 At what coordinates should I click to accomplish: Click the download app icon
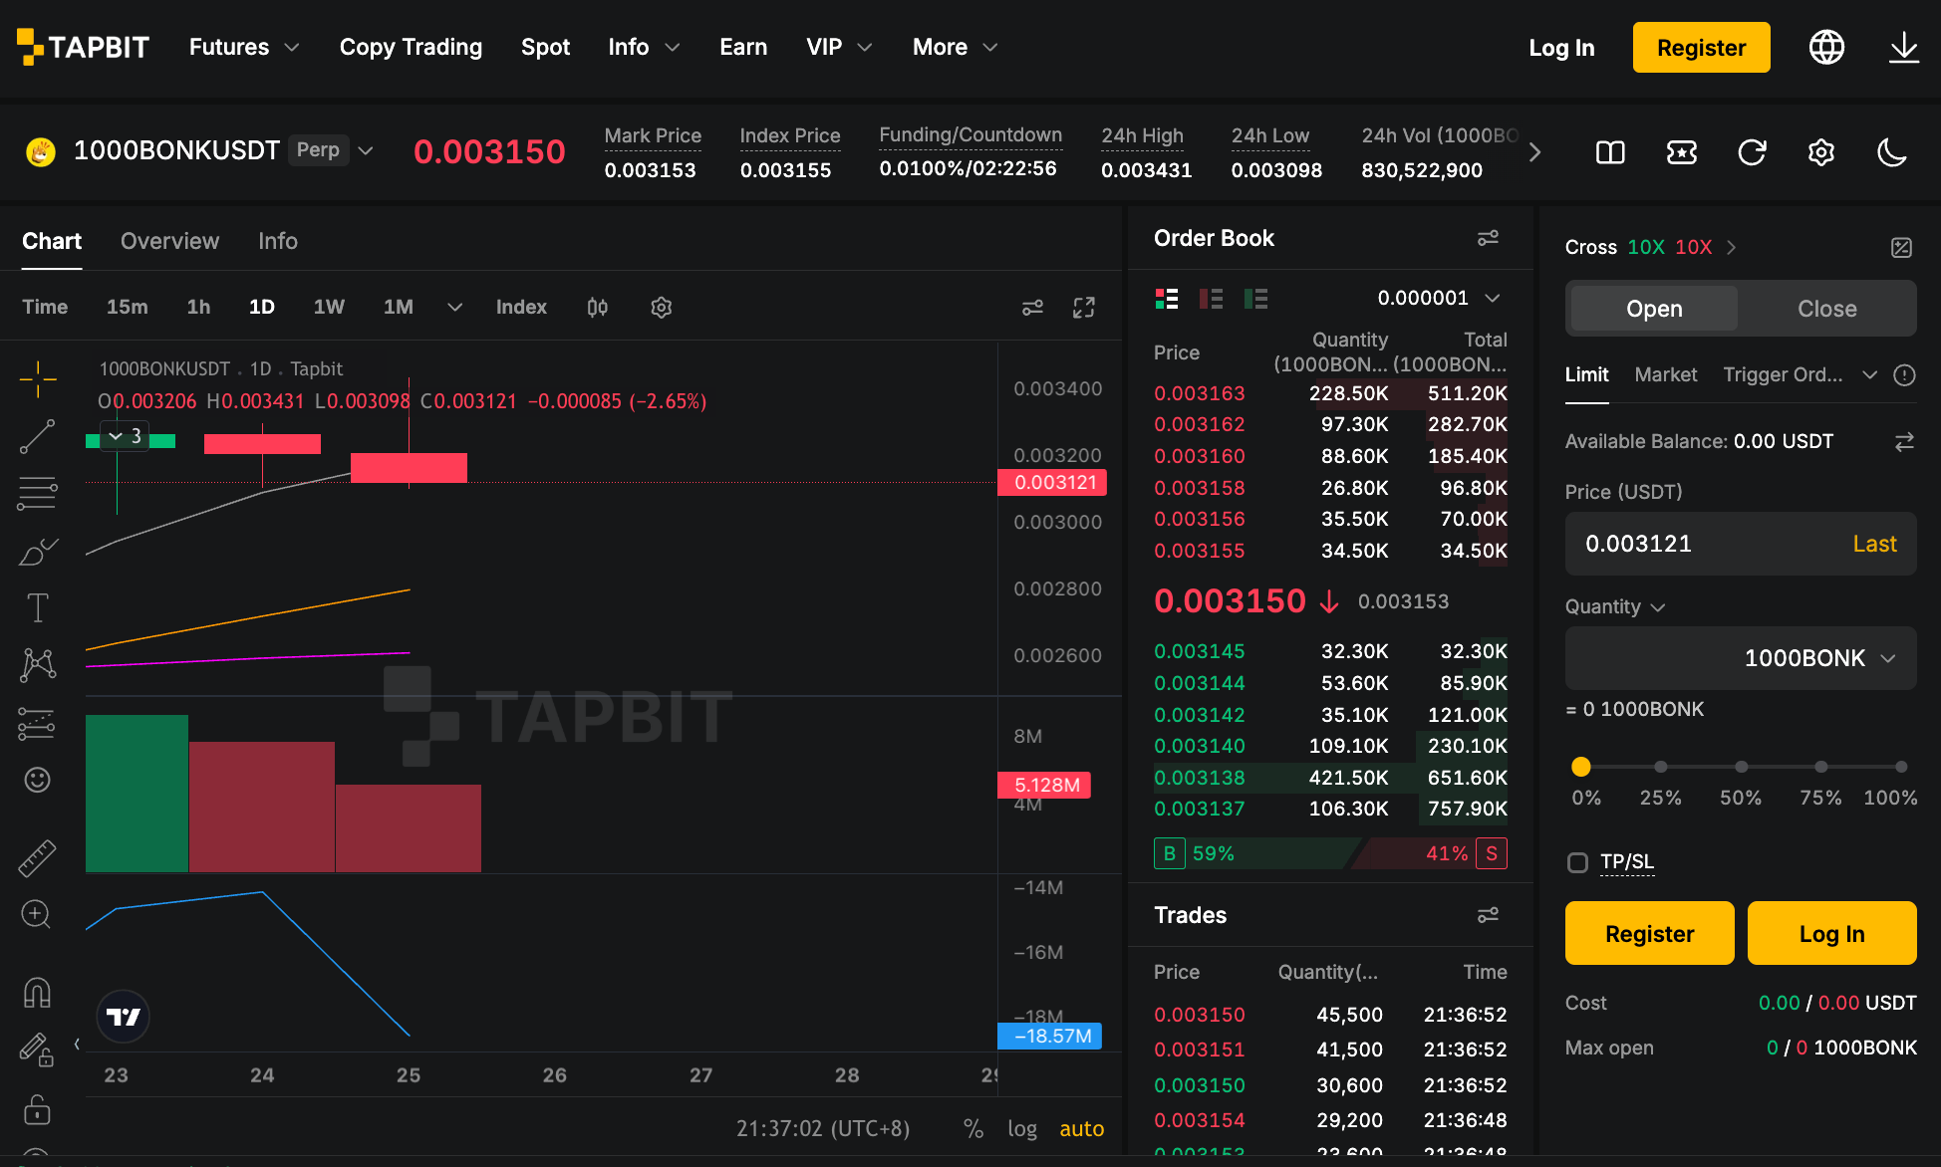(1904, 47)
